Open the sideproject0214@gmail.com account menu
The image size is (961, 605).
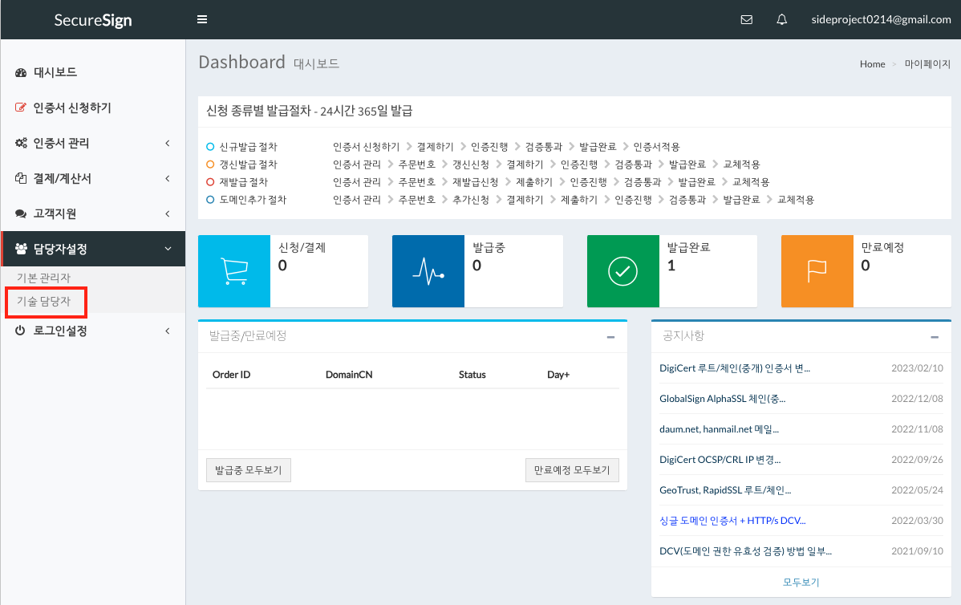881,19
